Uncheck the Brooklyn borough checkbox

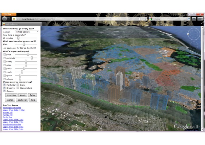[4, 88]
